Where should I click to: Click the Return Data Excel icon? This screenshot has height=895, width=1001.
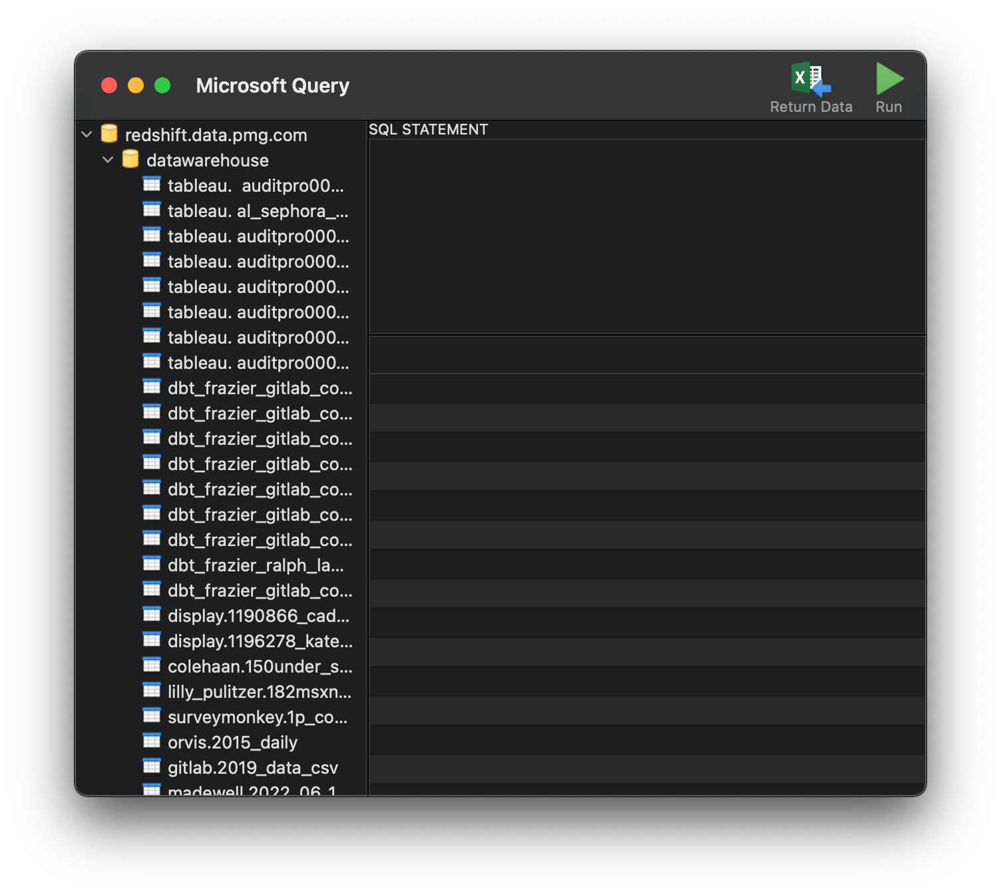click(811, 79)
